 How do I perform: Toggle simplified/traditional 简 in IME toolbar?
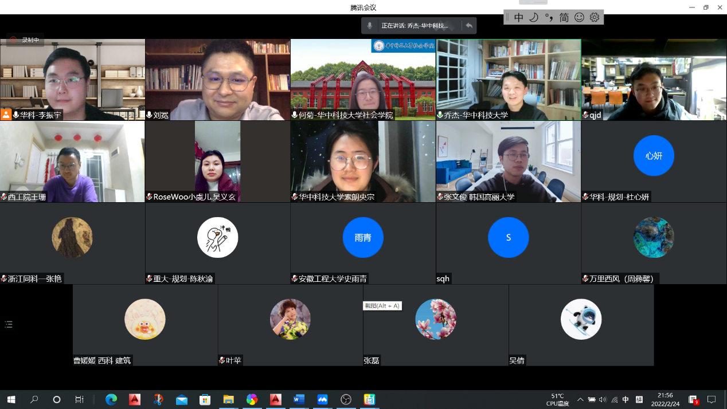pos(564,18)
